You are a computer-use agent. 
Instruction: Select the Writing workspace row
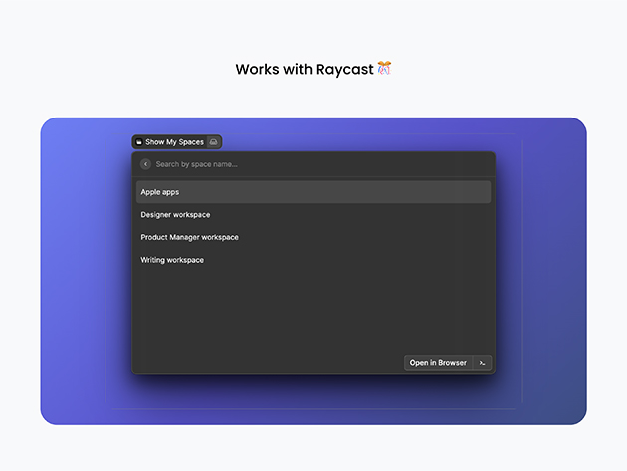click(313, 260)
